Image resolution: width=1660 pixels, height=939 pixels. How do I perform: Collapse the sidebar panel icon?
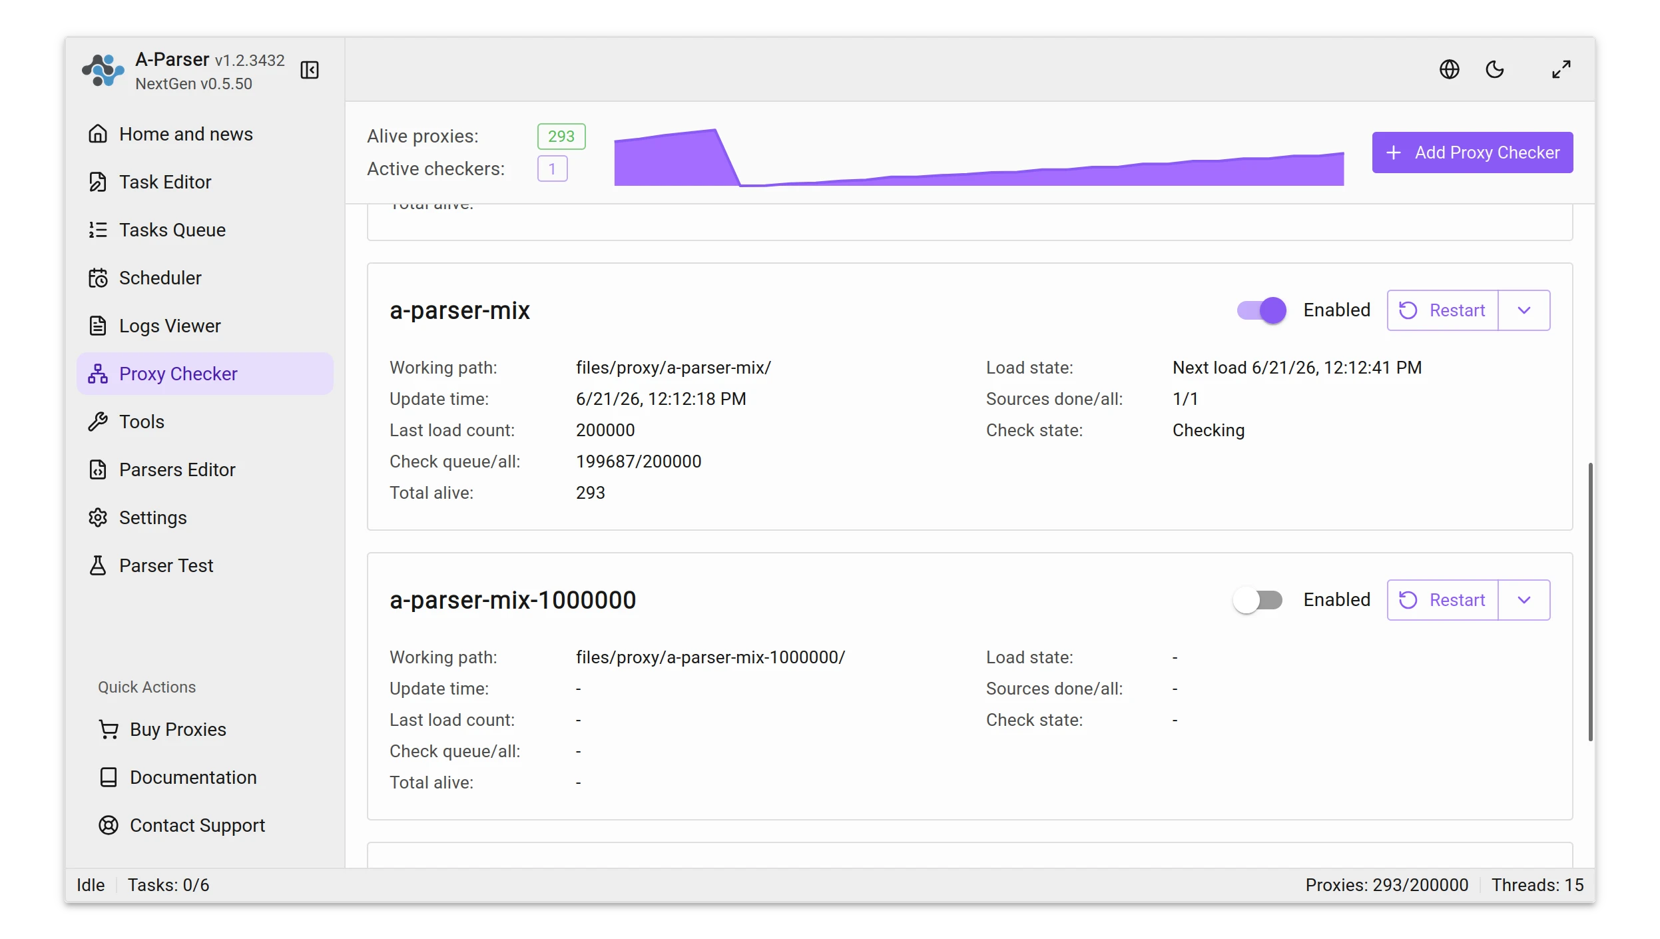(310, 70)
